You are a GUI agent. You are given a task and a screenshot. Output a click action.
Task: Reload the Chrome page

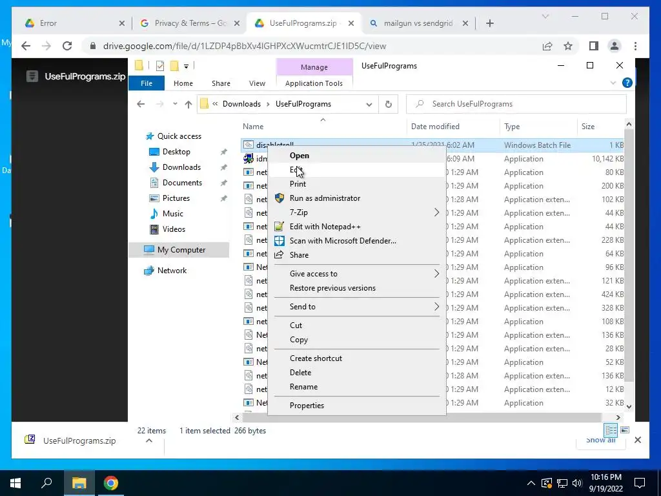click(67, 46)
